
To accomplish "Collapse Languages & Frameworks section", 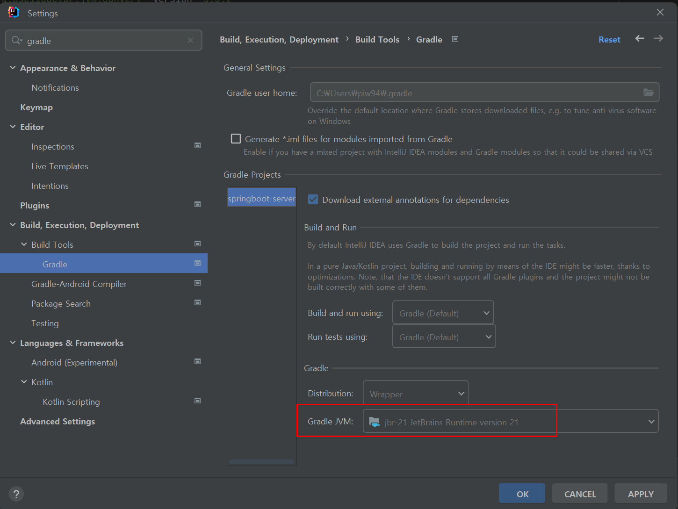I will click(13, 343).
